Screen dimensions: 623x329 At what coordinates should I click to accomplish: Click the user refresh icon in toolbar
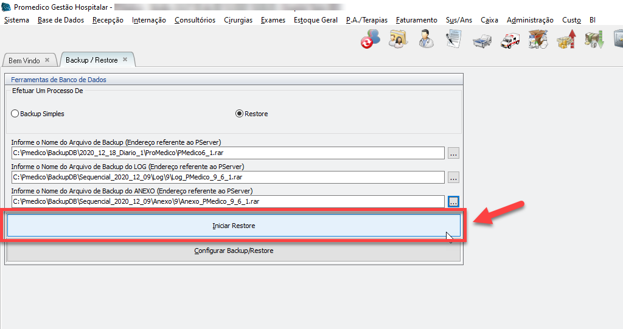click(x=370, y=40)
